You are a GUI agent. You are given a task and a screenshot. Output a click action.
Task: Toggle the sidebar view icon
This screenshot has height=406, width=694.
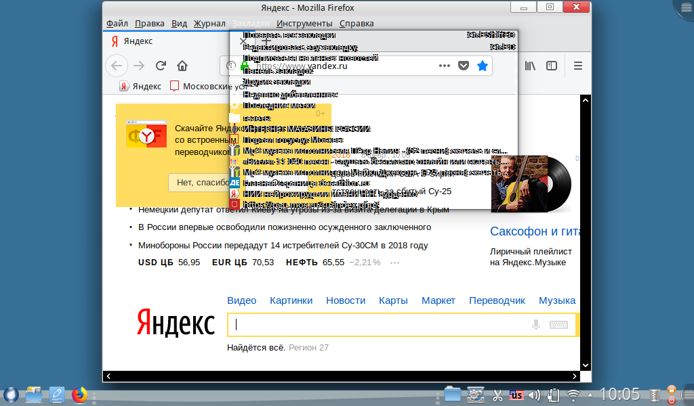(x=552, y=66)
